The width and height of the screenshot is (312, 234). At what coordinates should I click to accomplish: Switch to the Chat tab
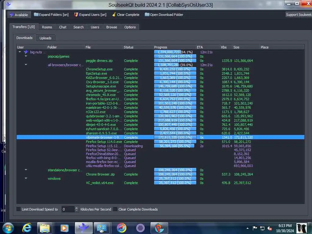tap(63, 27)
